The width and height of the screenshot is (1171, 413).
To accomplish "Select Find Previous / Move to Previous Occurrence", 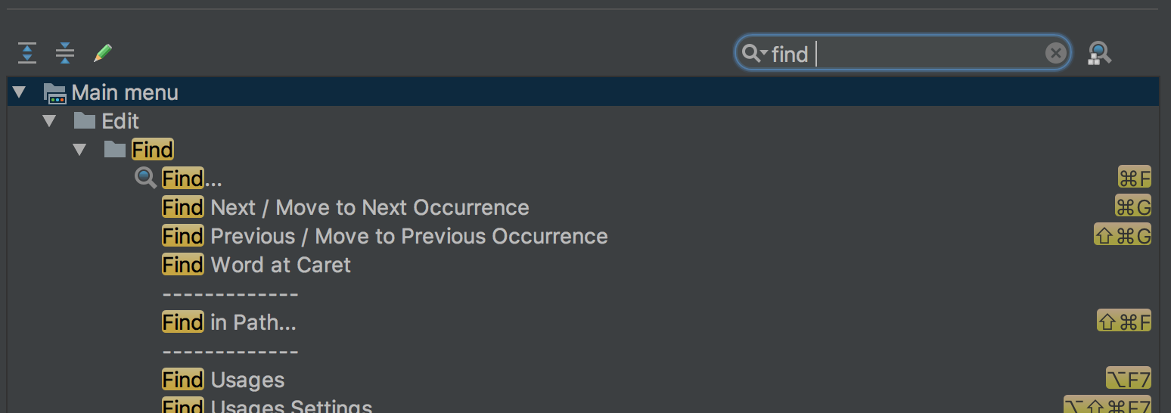I will (385, 236).
